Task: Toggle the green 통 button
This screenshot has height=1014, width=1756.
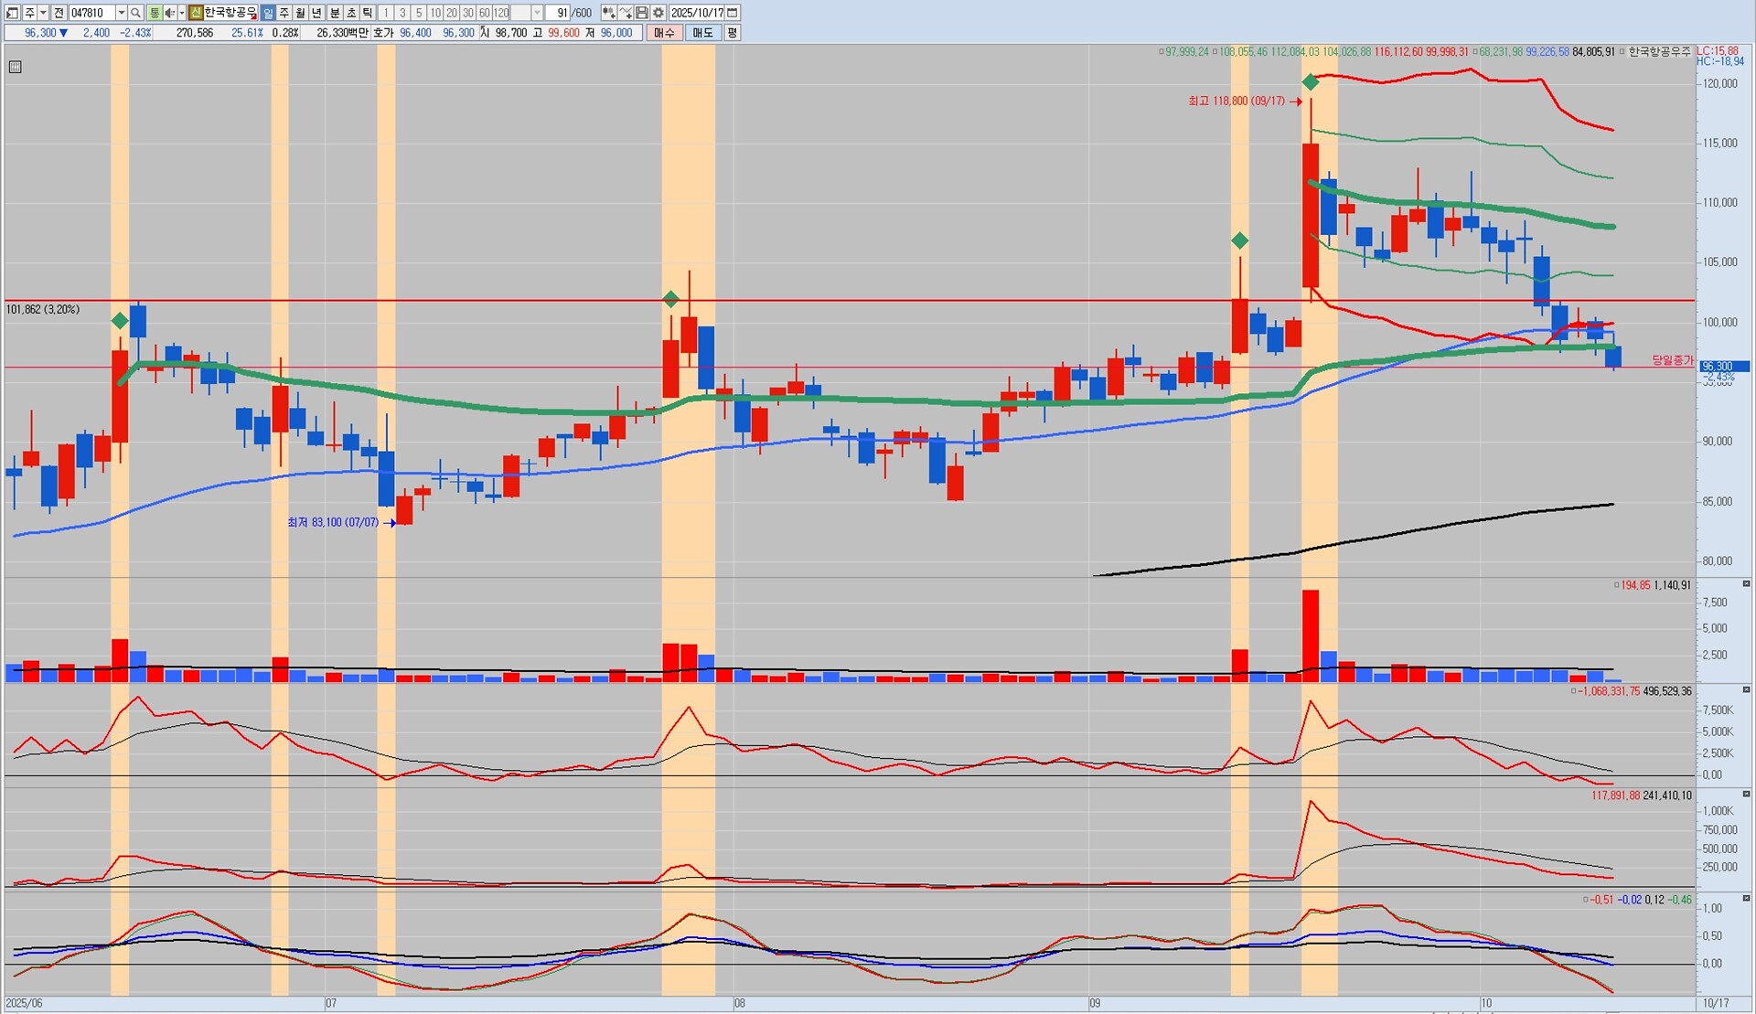Action: point(154,13)
